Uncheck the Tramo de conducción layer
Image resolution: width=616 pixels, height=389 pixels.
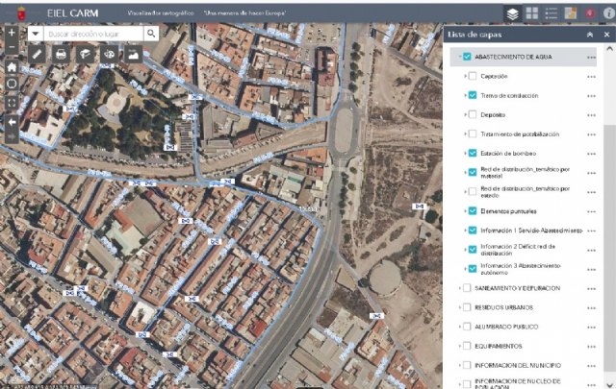click(473, 95)
